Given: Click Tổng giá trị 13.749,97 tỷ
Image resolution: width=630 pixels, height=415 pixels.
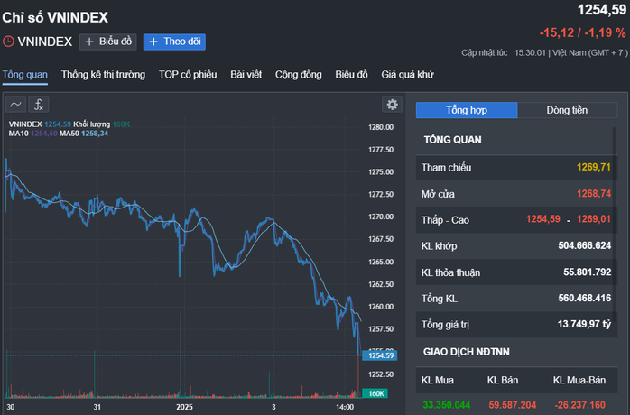Looking at the screenshot, I should pyautogui.click(x=584, y=324).
